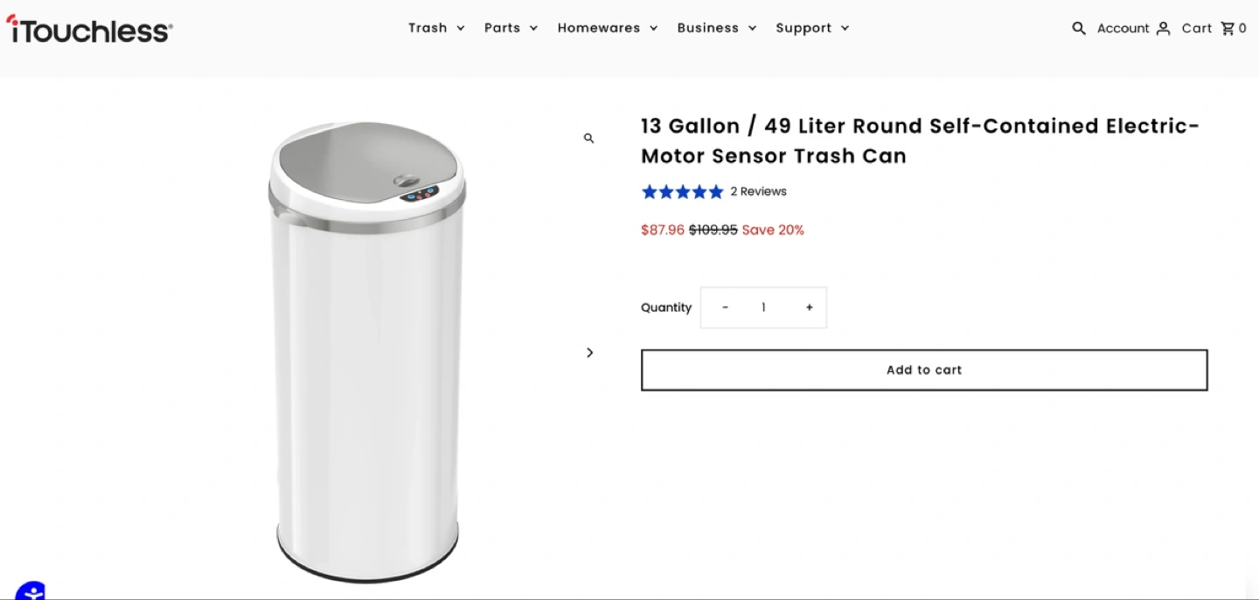The width and height of the screenshot is (1259, 600).
Task: Click the iTouchless logo
Action: pos(89,29)
